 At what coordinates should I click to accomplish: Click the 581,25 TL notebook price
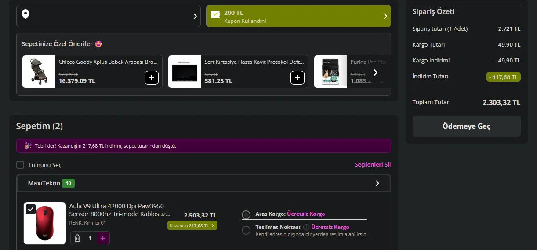click(x=218, y=81)
